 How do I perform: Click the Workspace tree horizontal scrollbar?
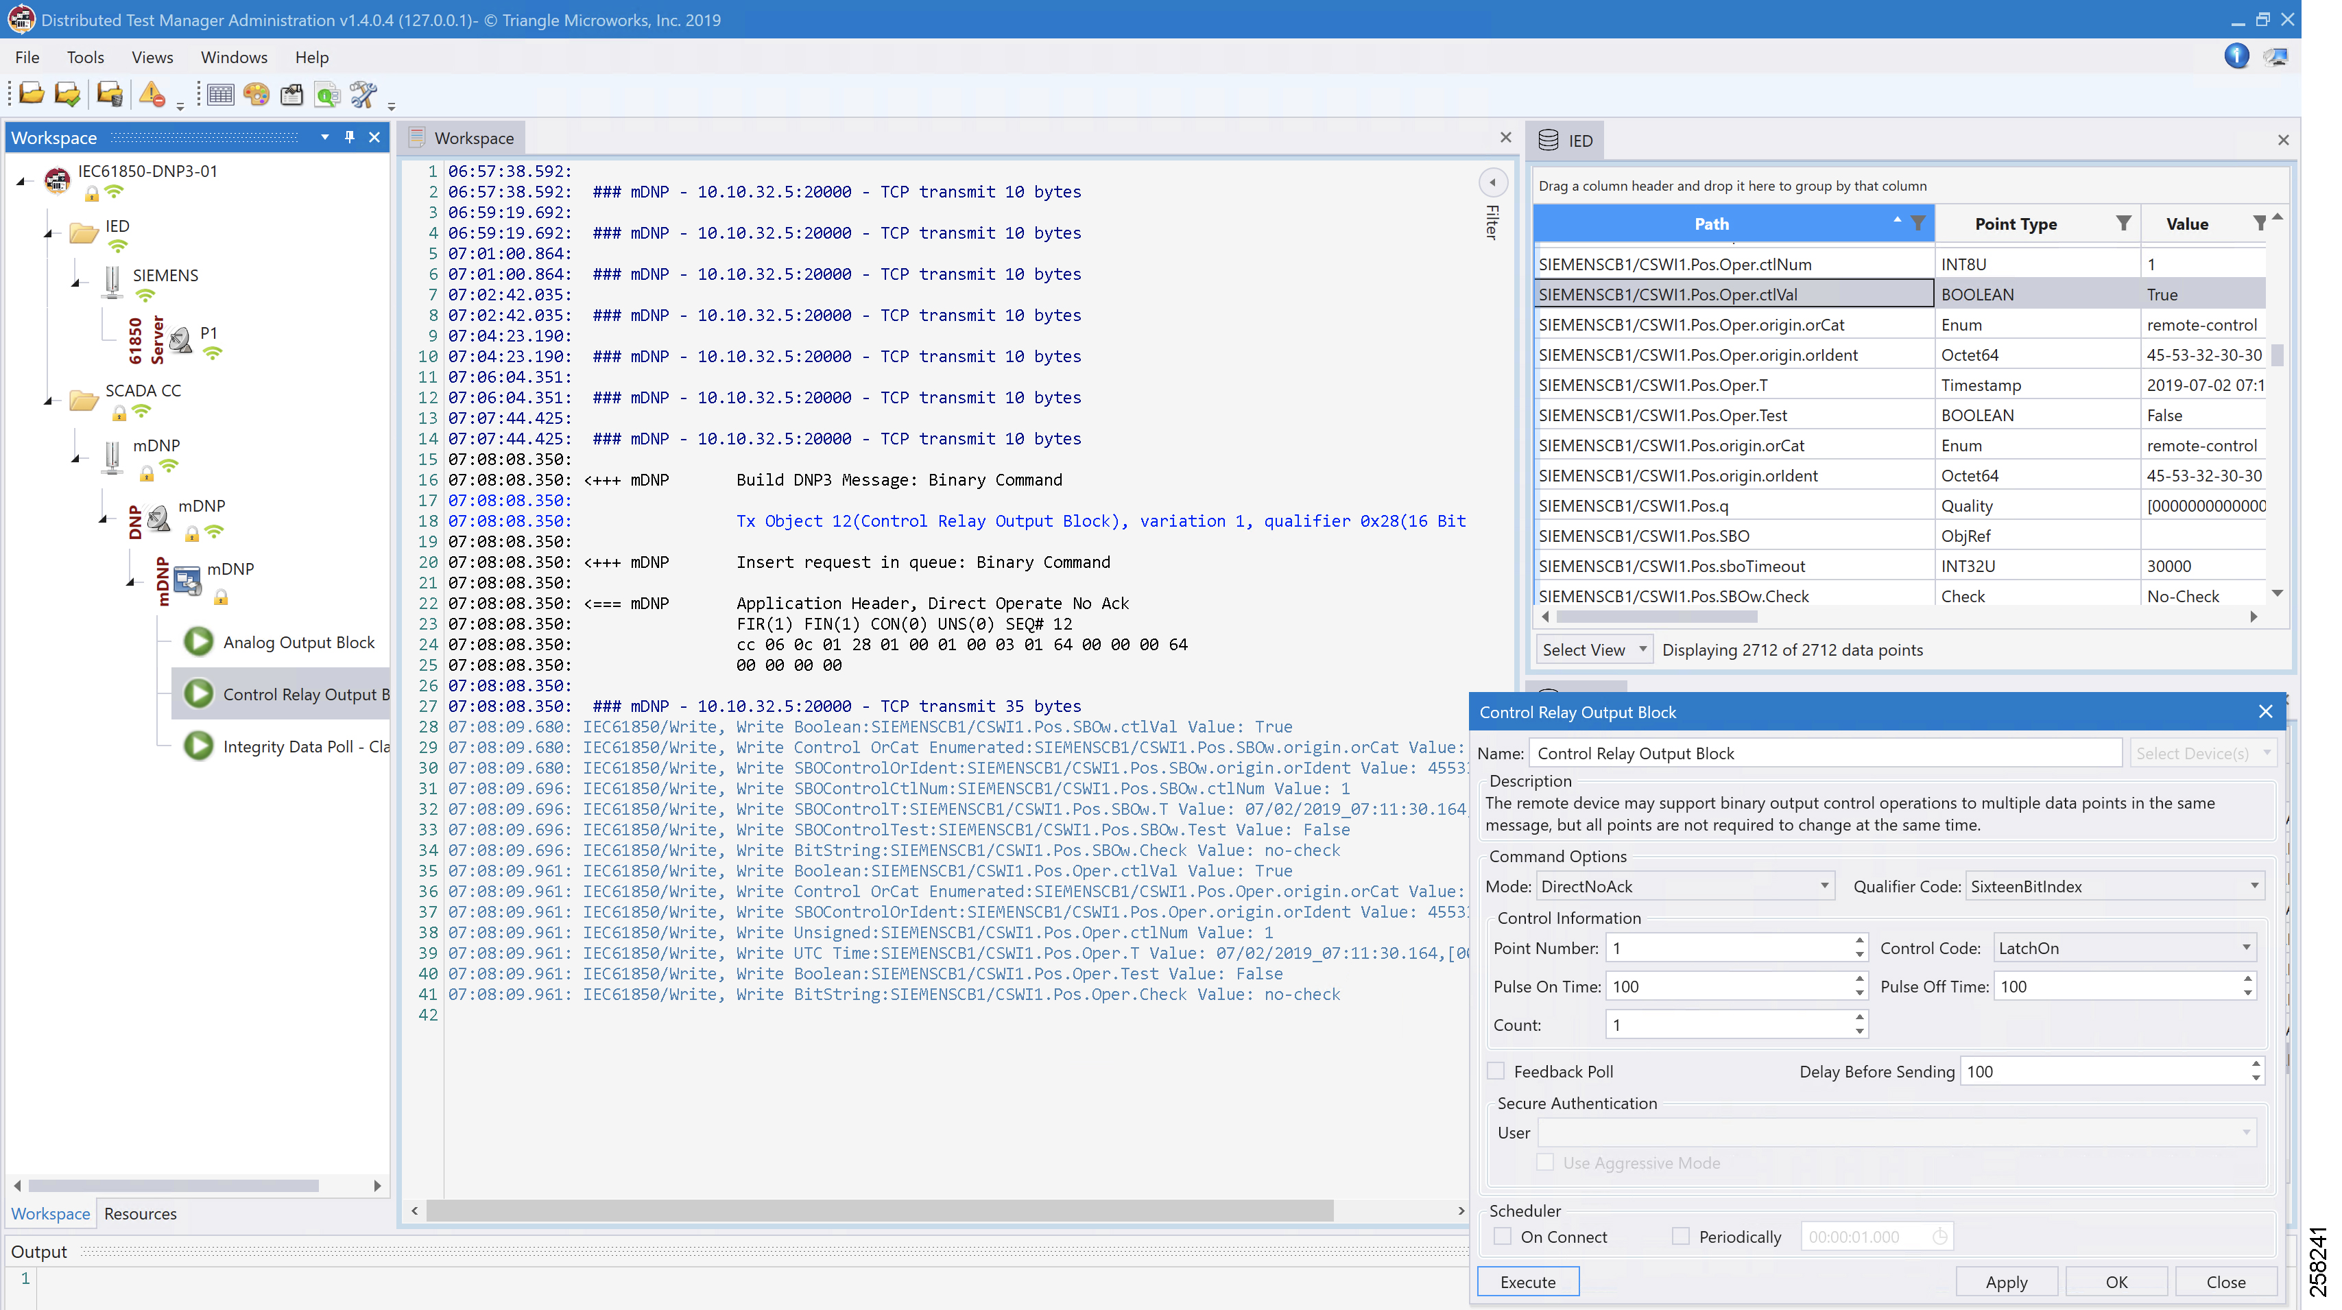[174, 1185]
